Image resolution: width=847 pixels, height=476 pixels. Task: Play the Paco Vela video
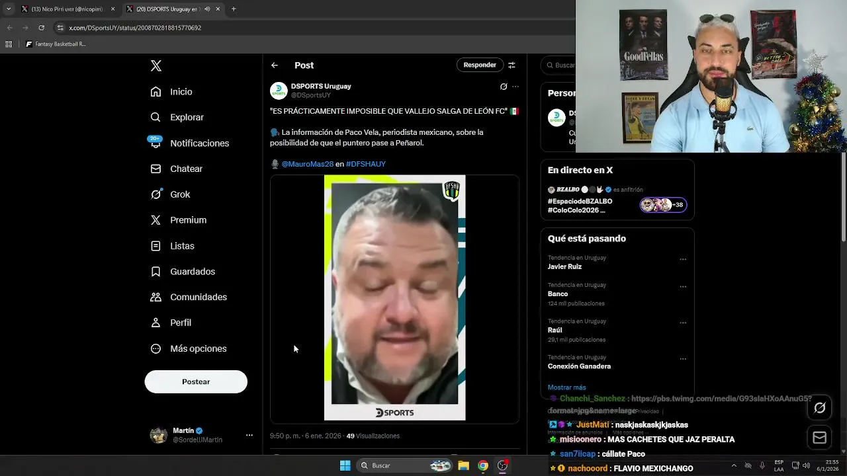pos(394,297)
